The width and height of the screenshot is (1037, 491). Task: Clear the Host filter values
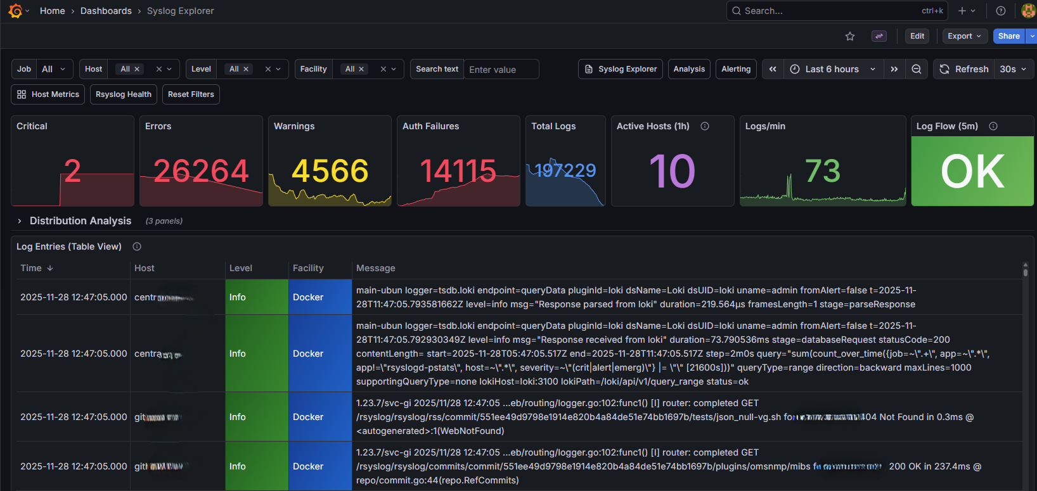point(158,69)
